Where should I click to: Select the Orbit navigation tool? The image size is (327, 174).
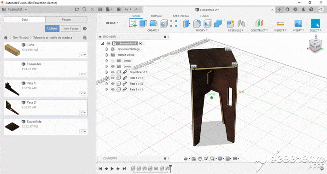[186, 159]
